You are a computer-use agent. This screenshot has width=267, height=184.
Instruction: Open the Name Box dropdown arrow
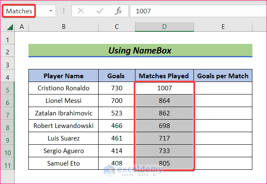51,11
